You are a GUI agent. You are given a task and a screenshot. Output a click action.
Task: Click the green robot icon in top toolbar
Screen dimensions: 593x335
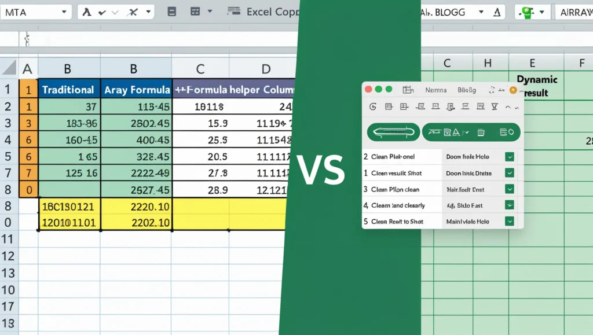(527, 12)
